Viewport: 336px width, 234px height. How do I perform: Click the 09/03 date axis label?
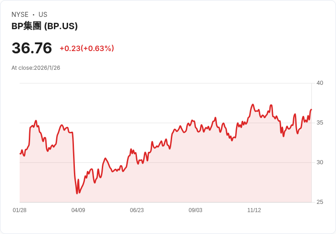(195, 210)
